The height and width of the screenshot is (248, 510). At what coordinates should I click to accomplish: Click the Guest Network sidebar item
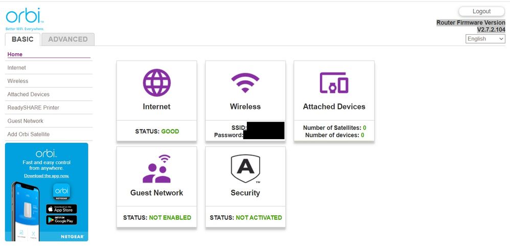(26, 121)
